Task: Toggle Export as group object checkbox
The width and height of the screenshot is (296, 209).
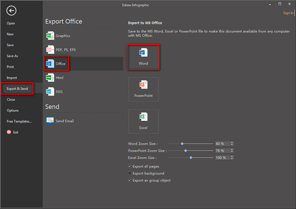Action: [130, 180]
